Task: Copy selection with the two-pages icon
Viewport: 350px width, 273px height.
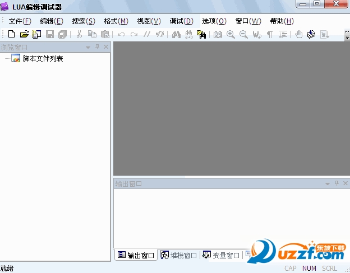Action: pyautogui.click(x=92, y=34)
